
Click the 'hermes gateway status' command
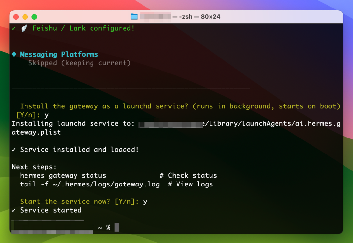[63, 175]
